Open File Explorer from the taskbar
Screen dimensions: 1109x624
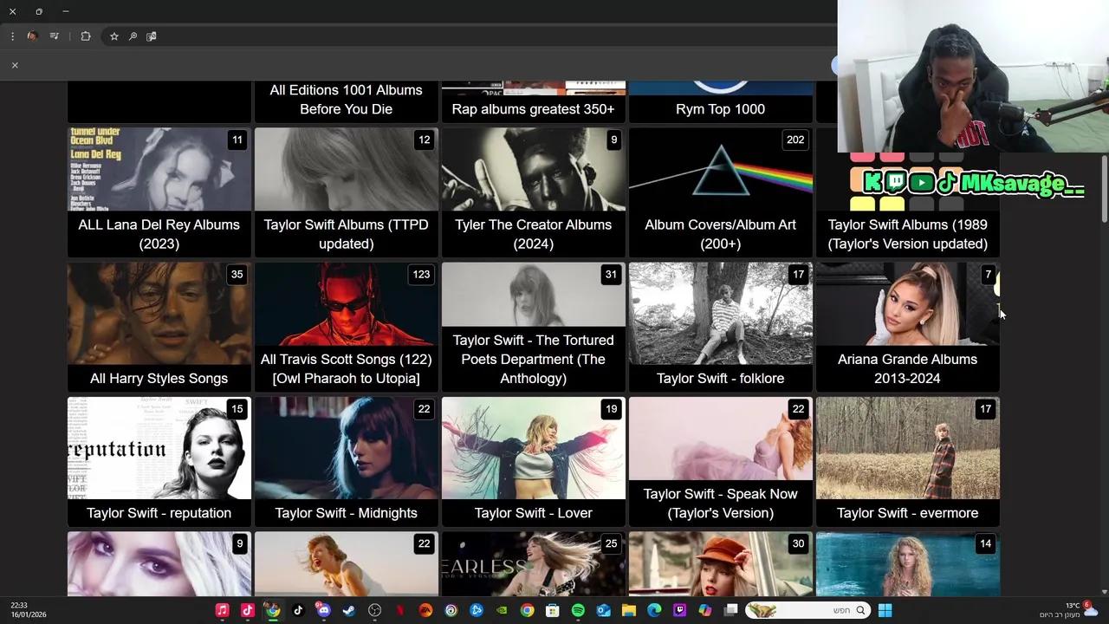(x=629, y=610)
